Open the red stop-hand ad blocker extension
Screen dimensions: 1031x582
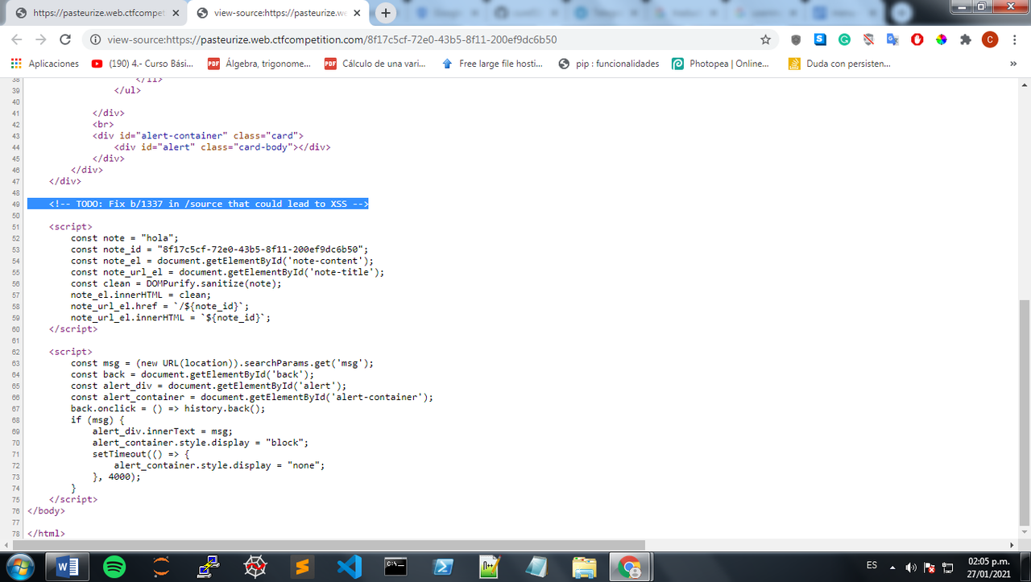[917, 39]
